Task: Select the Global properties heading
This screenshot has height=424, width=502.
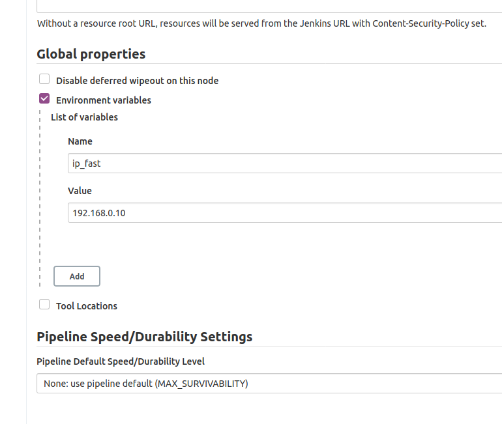Action: click(91, 54)
